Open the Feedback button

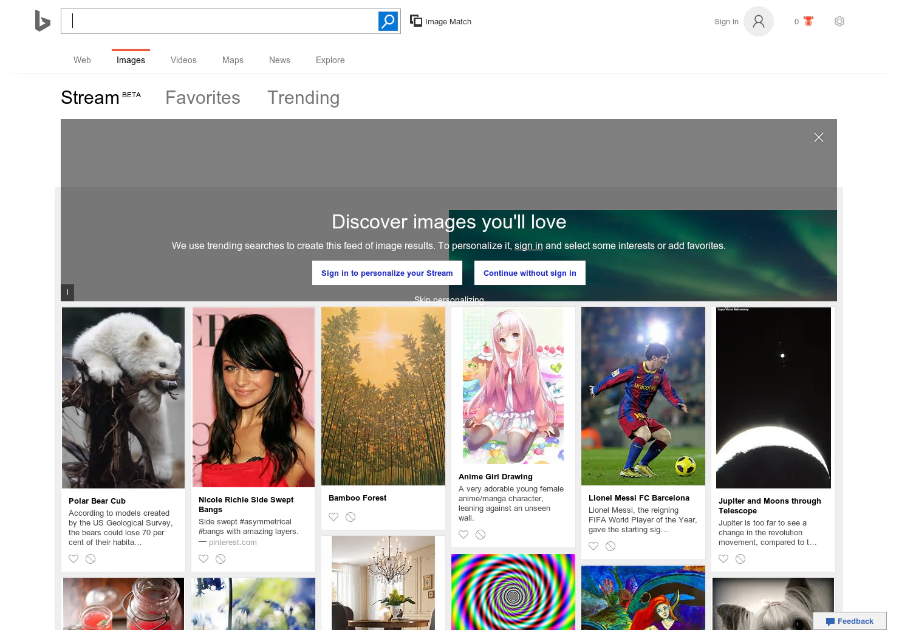tap(850, 621)
